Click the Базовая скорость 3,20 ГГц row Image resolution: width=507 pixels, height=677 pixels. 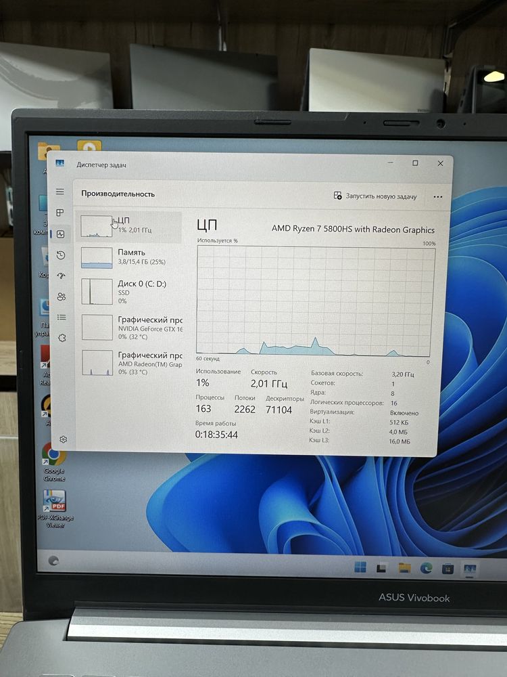click(362, 374)
